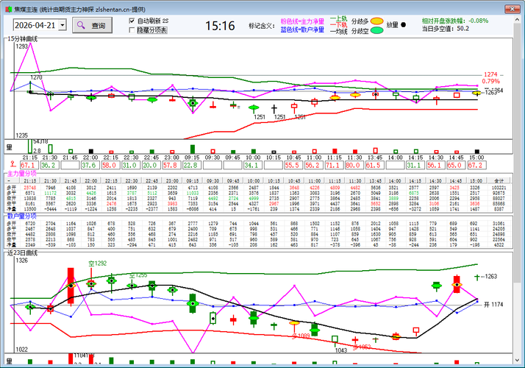Screen dimensions: 525x368
Task: Click the black 放量 dot legend marker
Action: coord(403,25)
